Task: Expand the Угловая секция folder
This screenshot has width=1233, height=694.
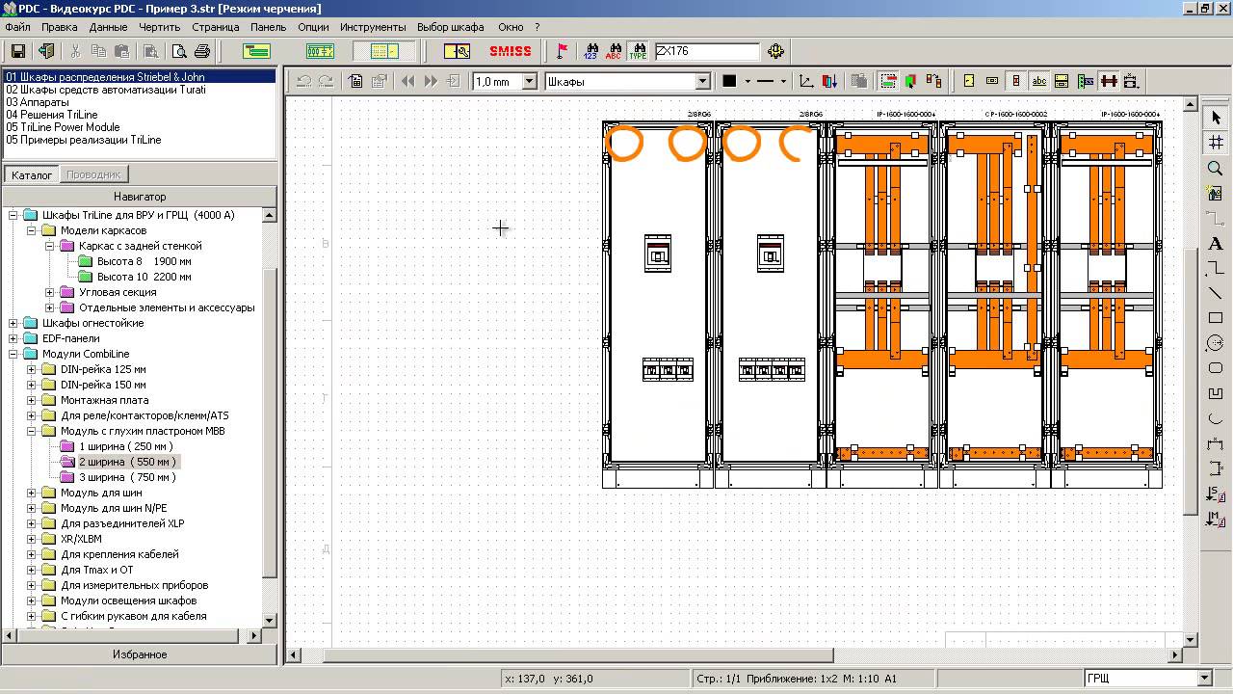Action: tap(50, 292)
